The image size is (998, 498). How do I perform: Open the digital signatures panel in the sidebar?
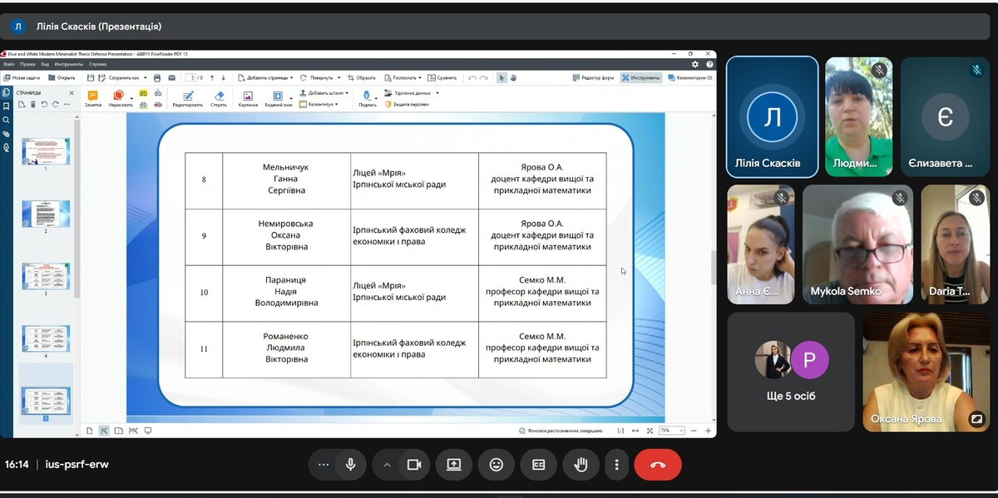(7, 148)
